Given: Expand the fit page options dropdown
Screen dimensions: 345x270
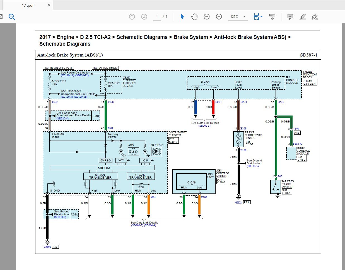Looking at the screenshot, I should click(261, 17).
